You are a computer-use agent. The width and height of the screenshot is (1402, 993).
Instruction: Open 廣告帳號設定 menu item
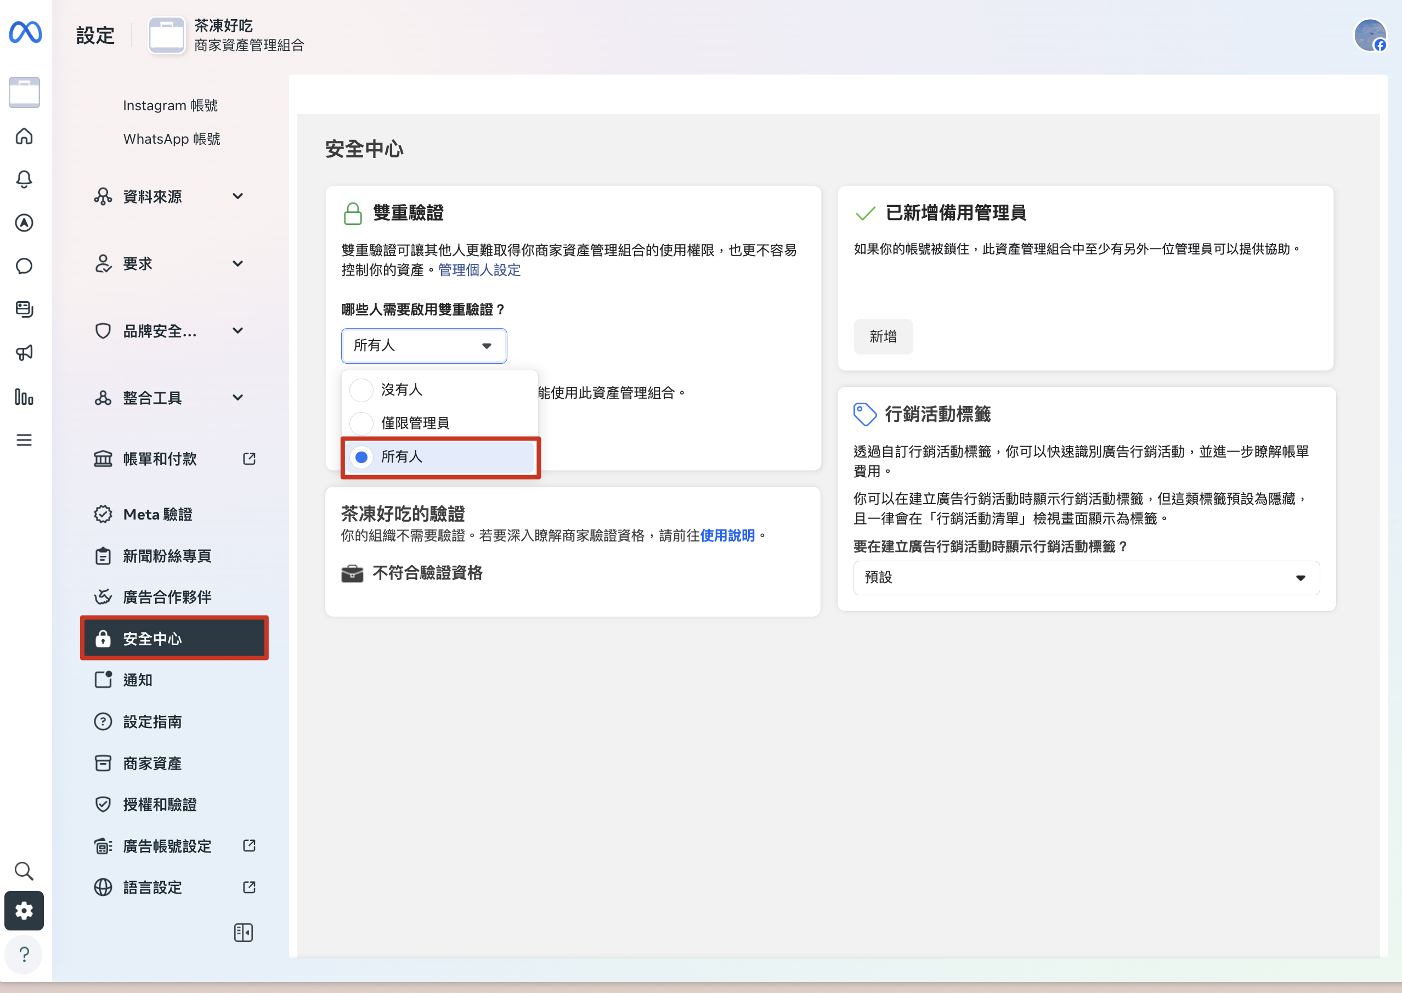coord(174,845)
